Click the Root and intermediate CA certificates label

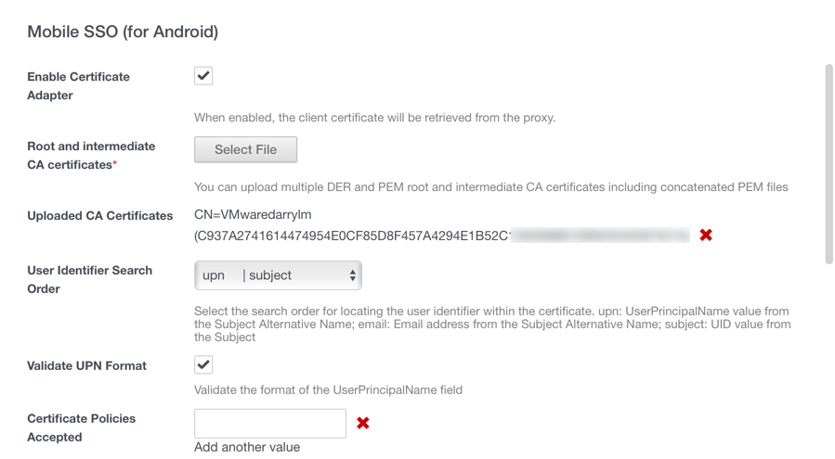(x=91, y=155)
